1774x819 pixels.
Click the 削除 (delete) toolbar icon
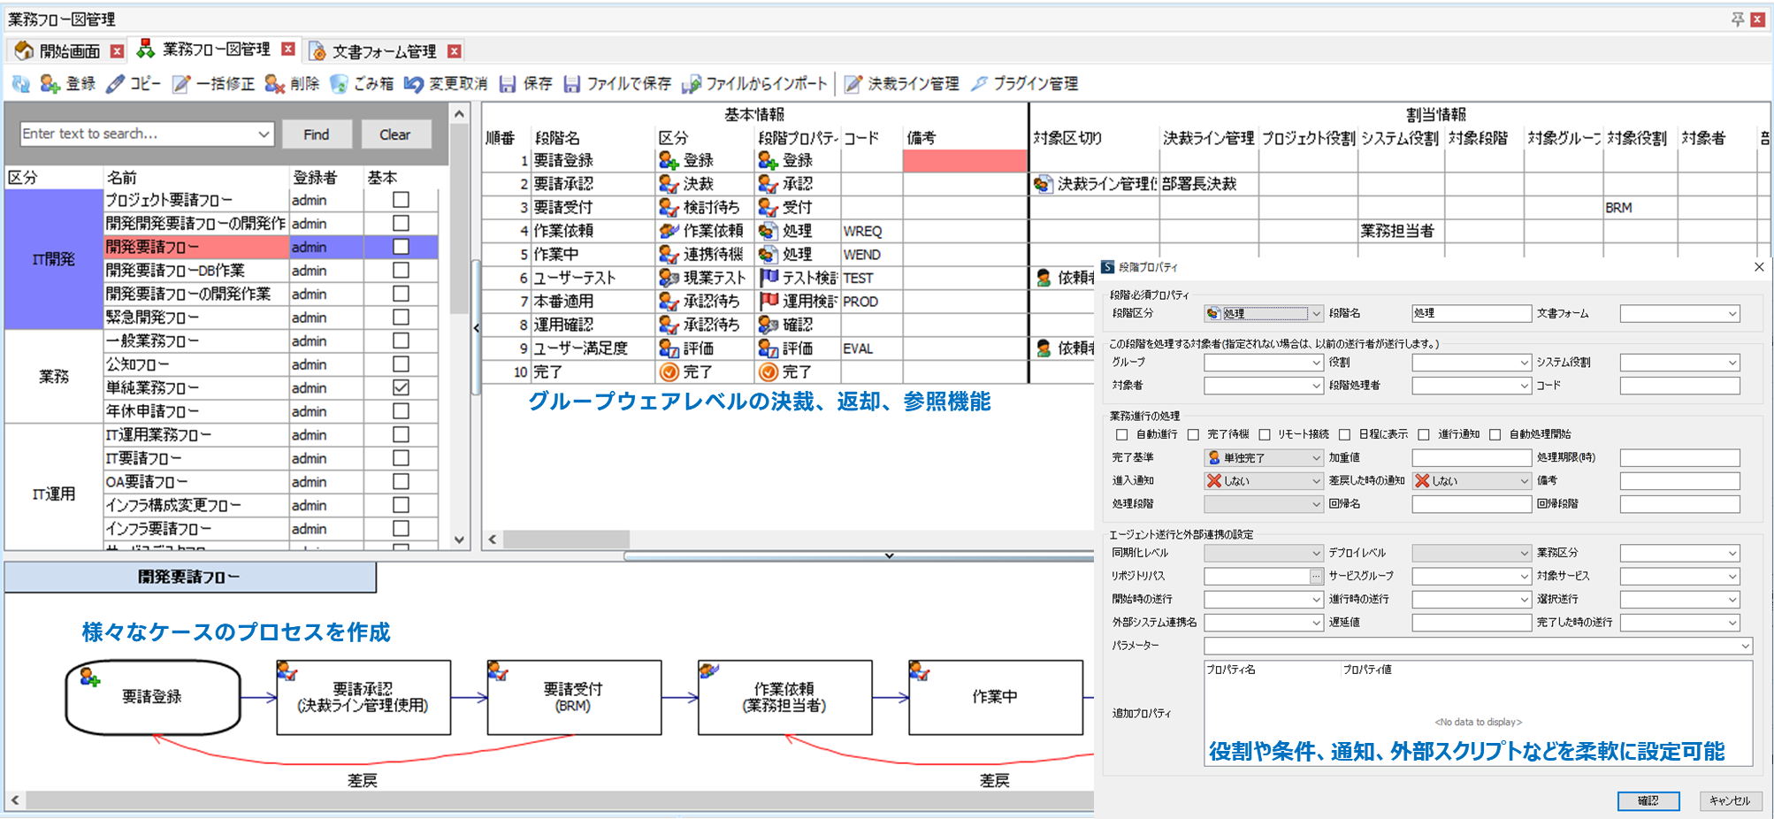point(275,84)
